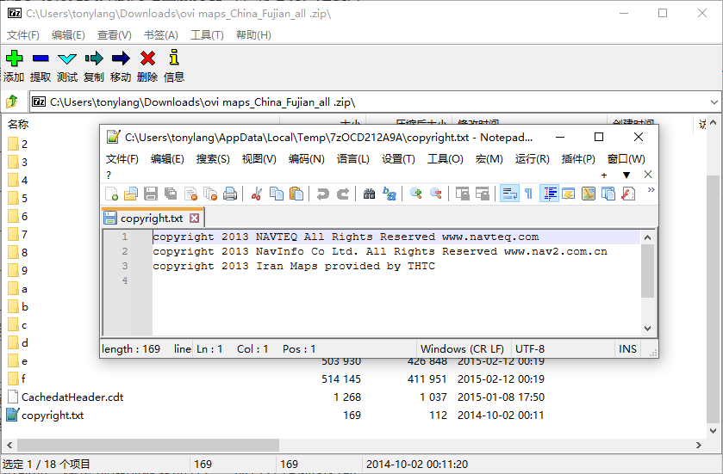Select CachedatHeader.cdt in the file list

pos(72,397)
